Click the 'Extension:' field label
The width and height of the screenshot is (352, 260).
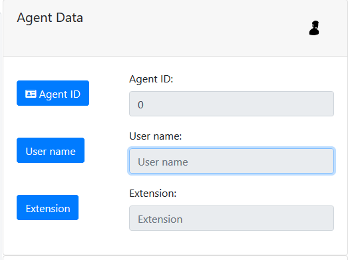click(x=153, y=194)
